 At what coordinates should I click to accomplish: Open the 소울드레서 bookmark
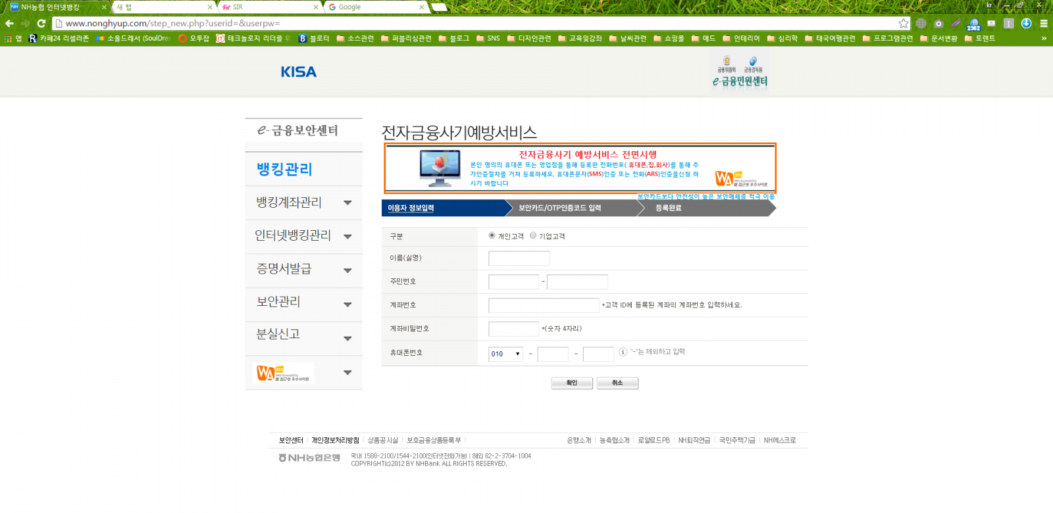tap(132, 38)
